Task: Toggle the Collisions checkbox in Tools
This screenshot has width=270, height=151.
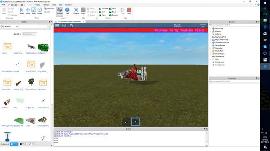Action: pos(49,8)
